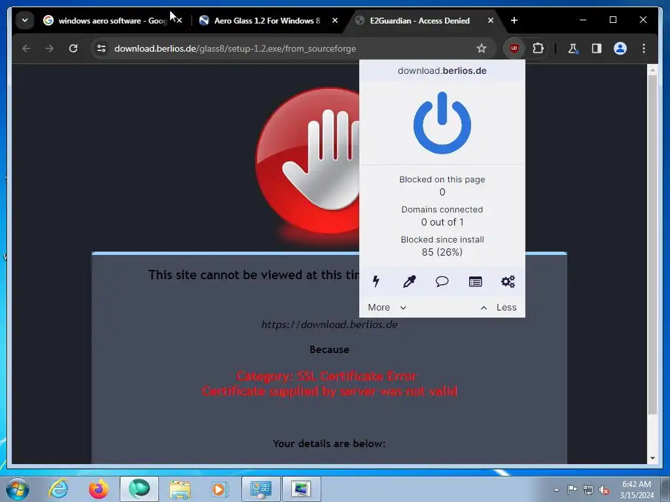The width and height of the screenshot is (670, 502).
Task: Toggle the uBlock Origin power button
Action: [442, 123]
